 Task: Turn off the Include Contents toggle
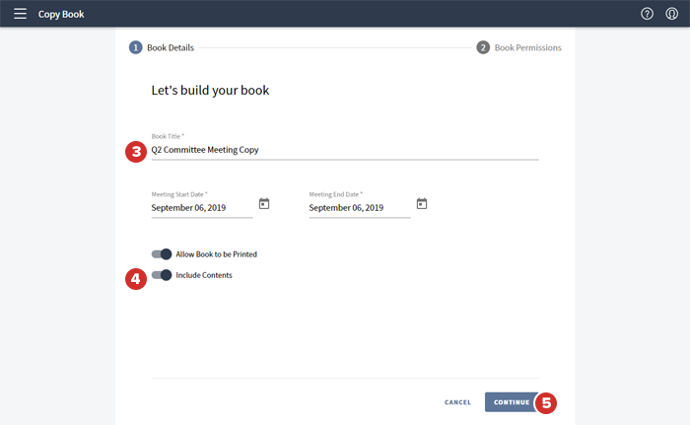162,275
